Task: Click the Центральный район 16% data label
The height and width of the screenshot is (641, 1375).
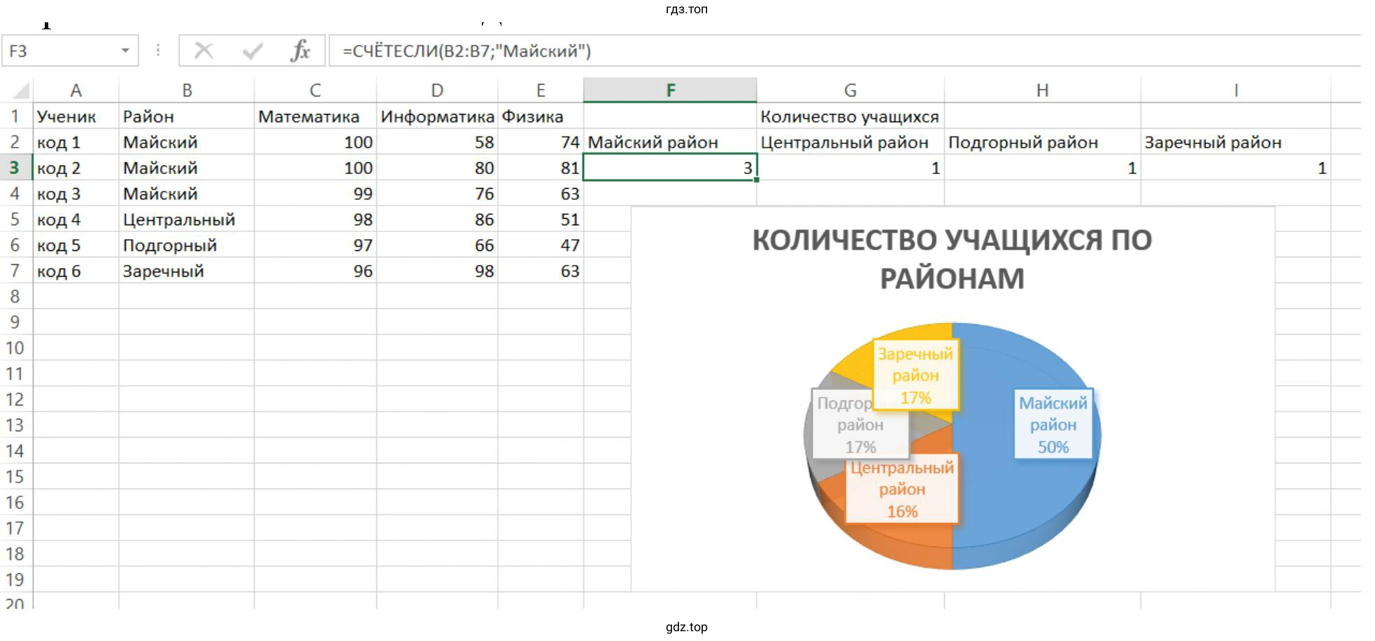Action: (902, 489)
